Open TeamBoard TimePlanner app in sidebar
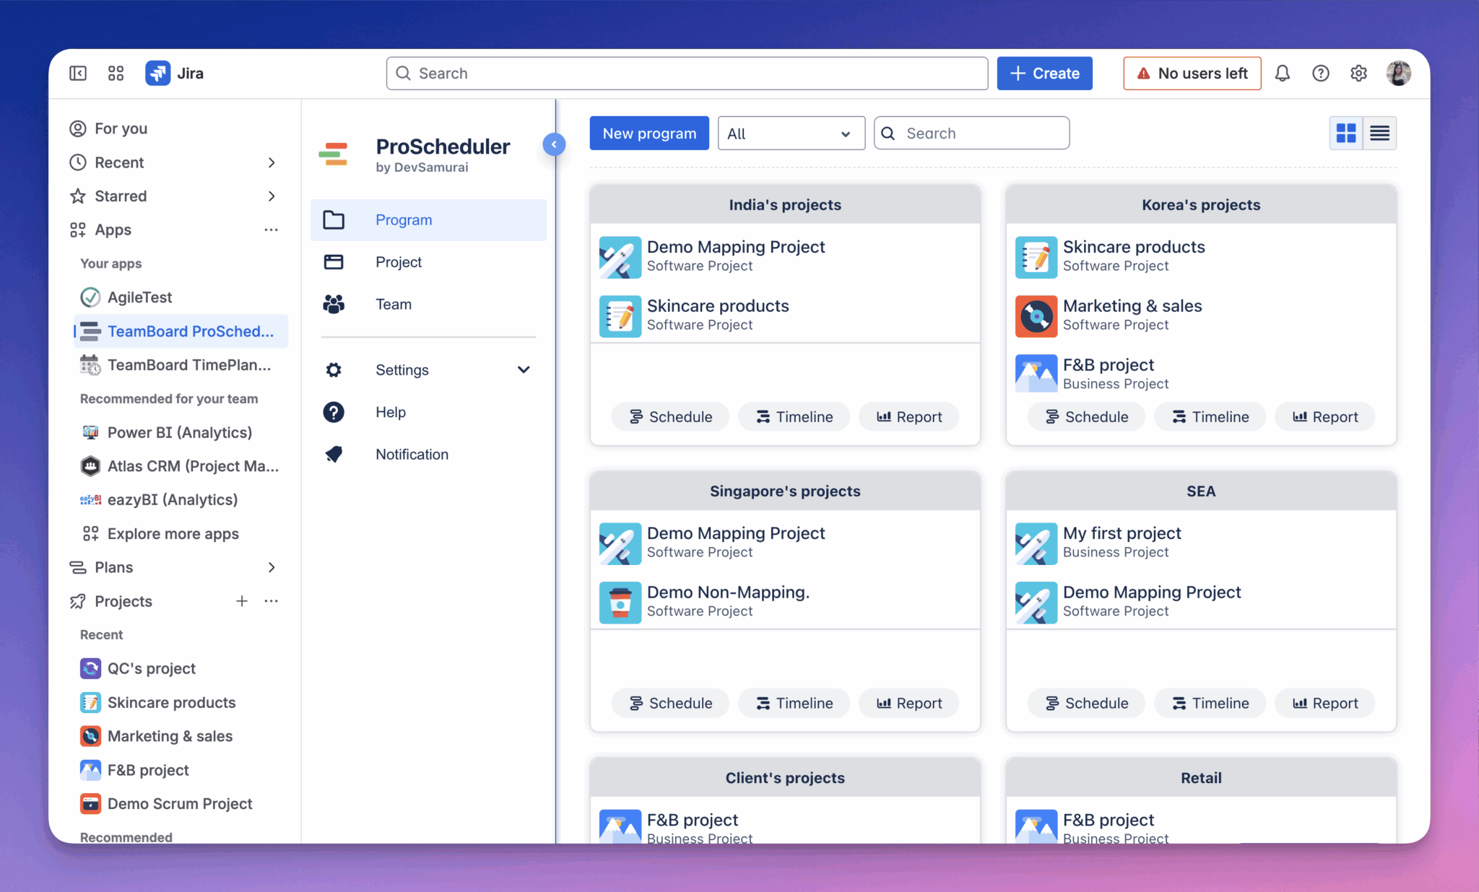 pos(181,365)
